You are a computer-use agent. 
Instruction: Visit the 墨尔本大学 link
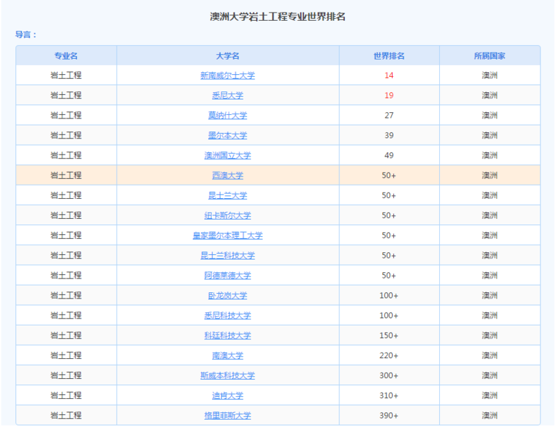[228, 135]
